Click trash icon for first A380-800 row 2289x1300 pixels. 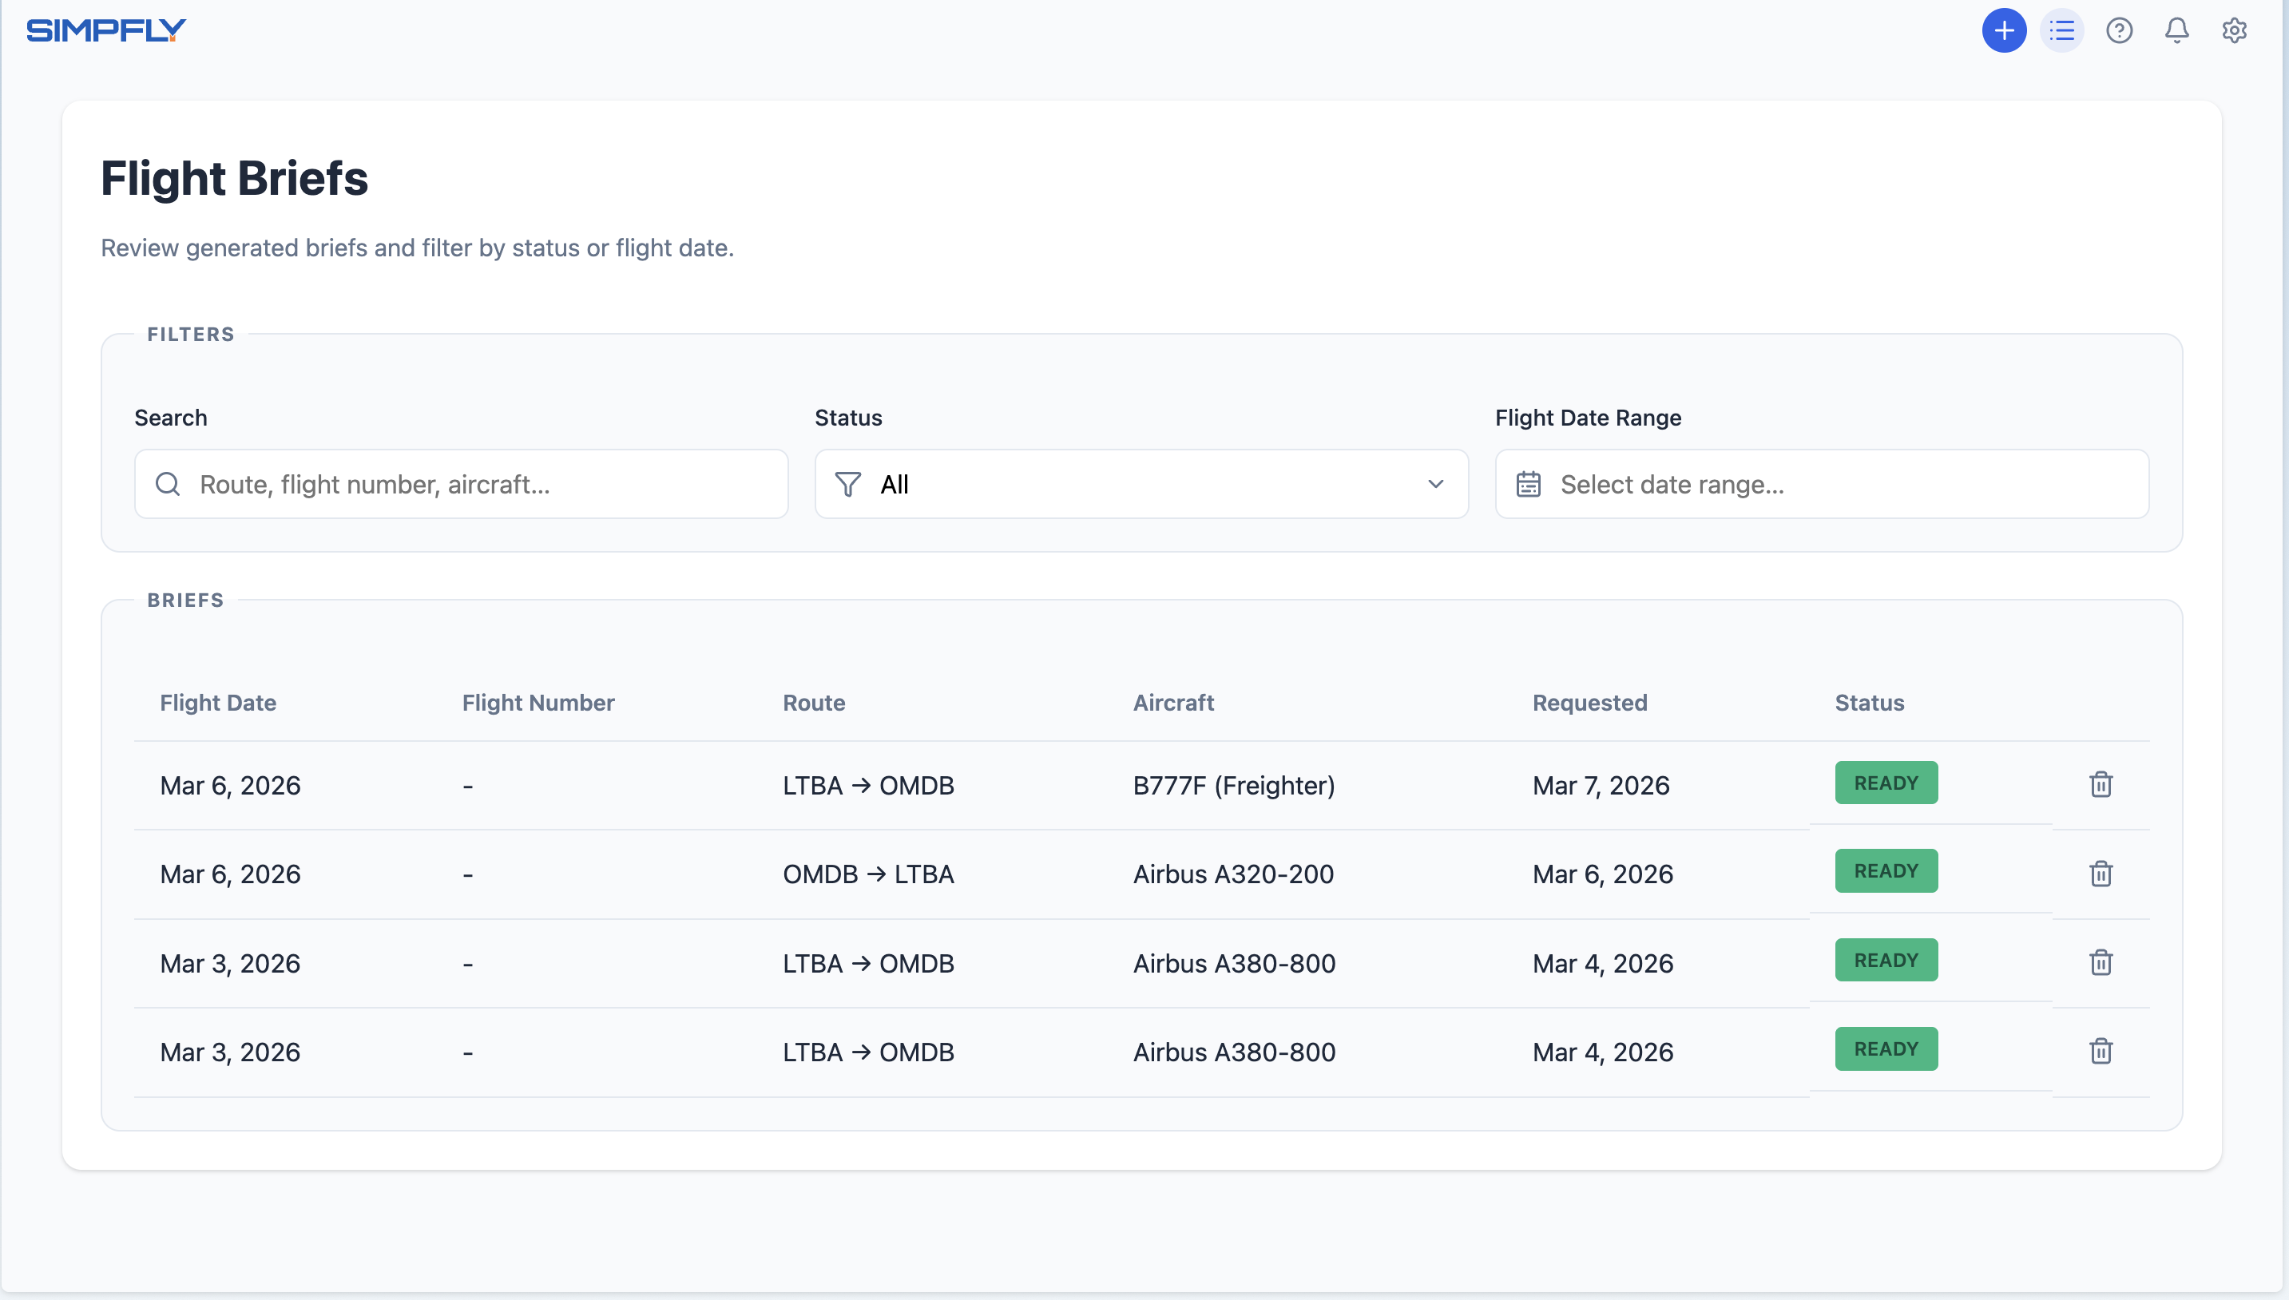click(2101, 961)
